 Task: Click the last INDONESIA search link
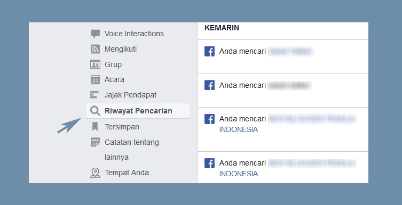pyautogui.click(x=239, y=174)
